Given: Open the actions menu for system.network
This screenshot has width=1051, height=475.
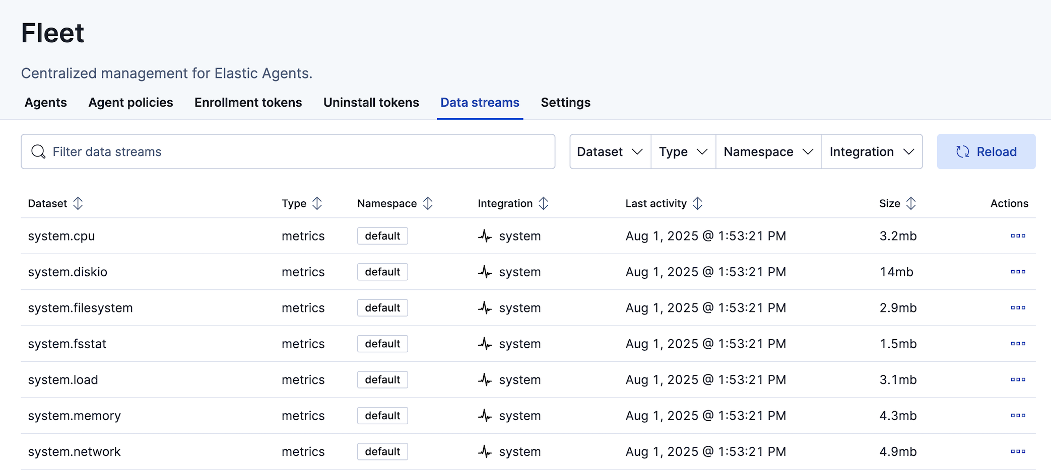Looking at the screenshot, I should pos(1018,451).
